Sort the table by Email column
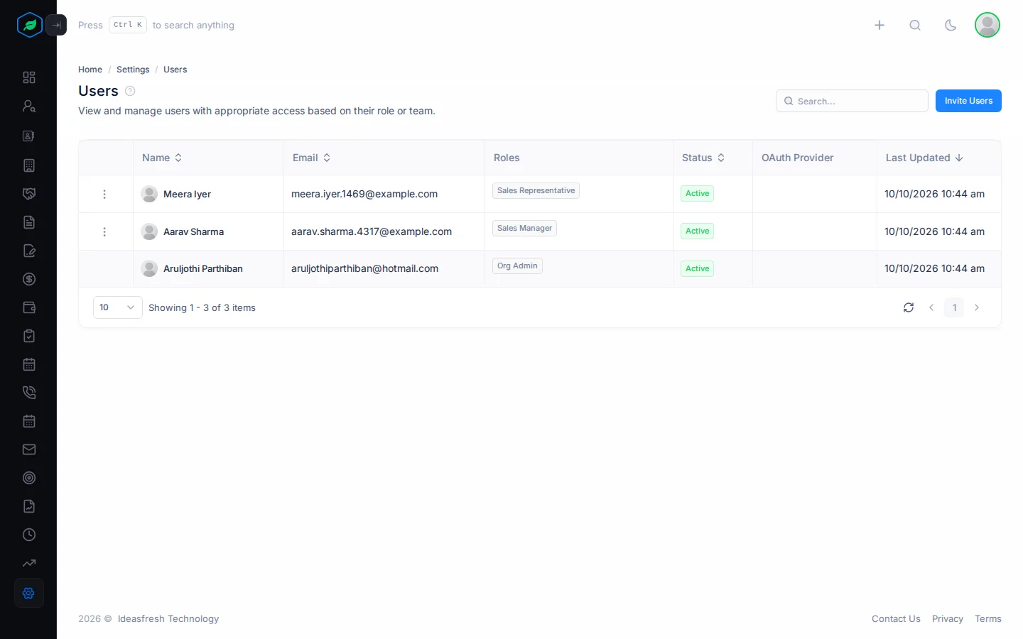 311,158
